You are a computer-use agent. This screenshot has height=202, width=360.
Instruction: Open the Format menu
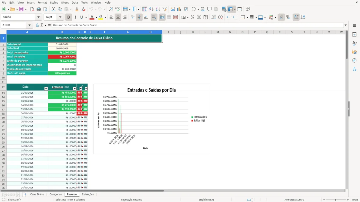pos(42,2)
